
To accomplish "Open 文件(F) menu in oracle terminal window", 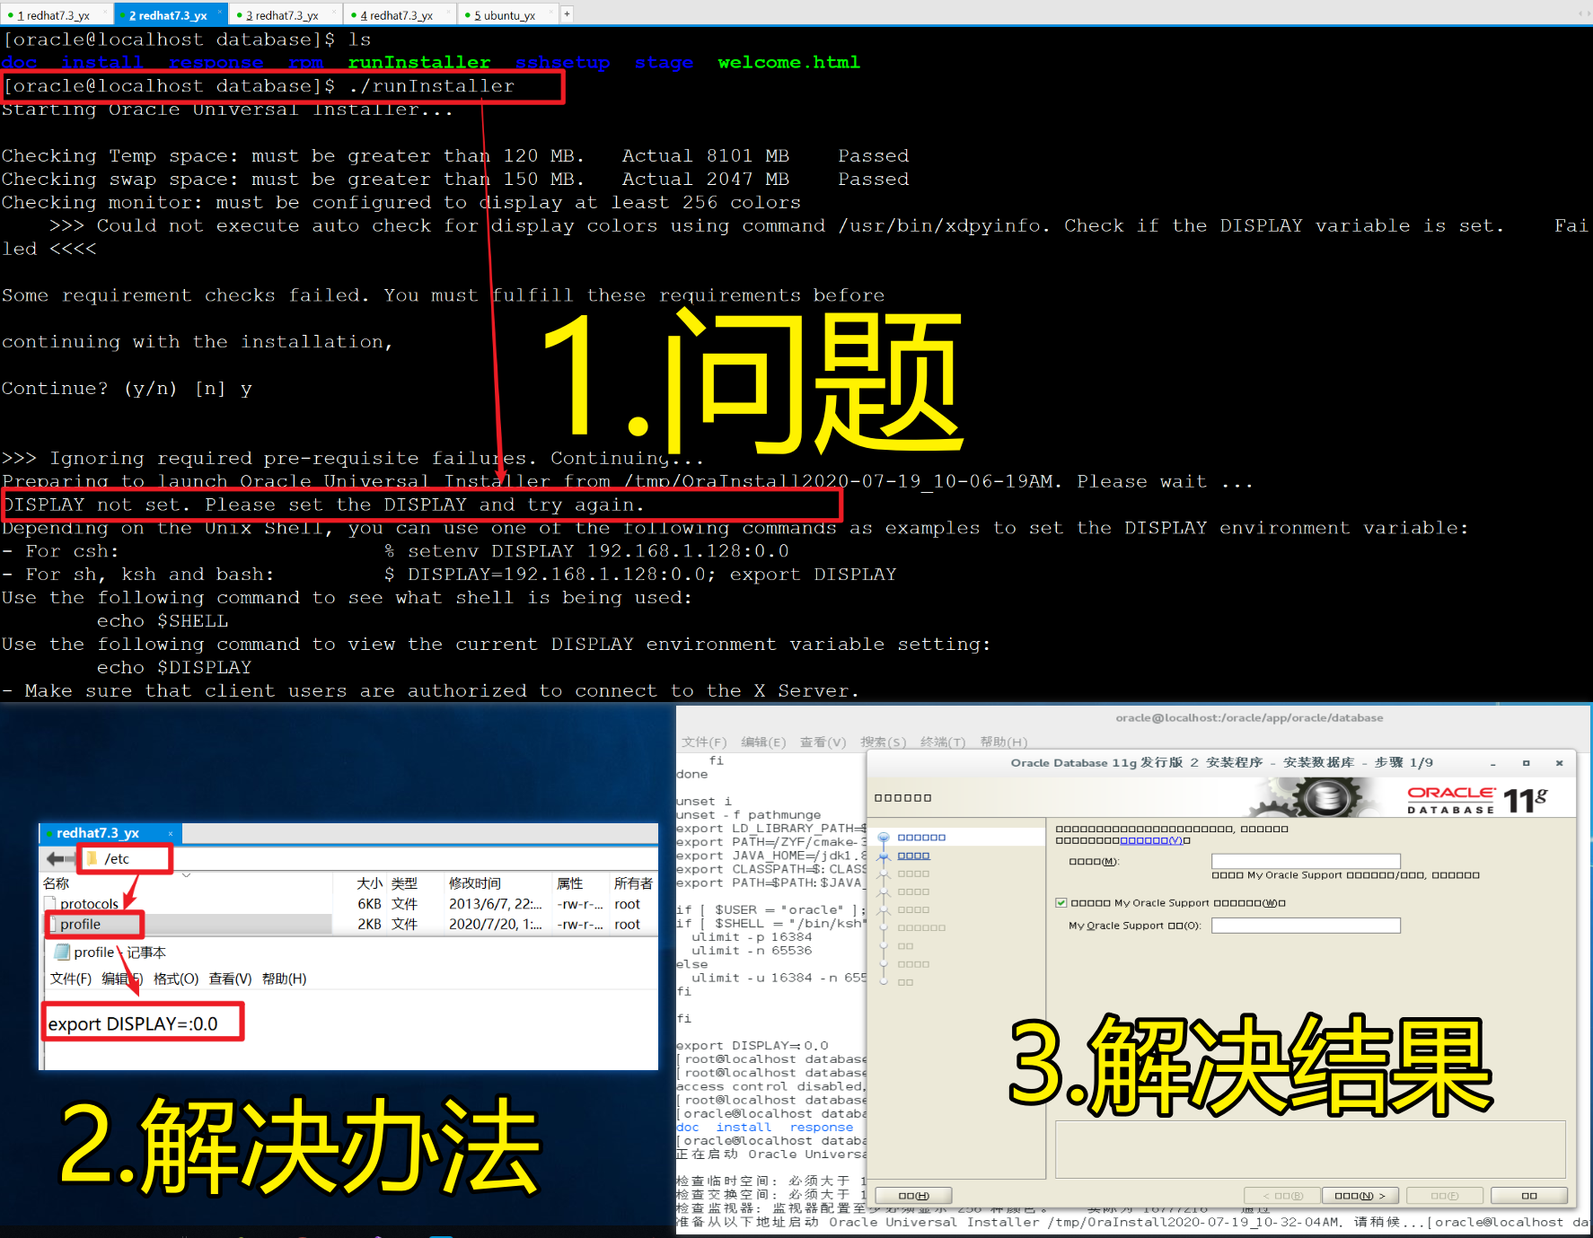I will [x=704, y=742].
